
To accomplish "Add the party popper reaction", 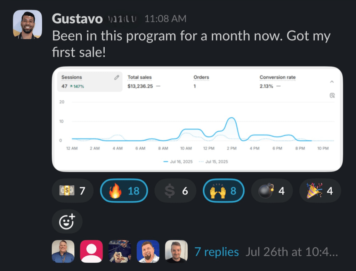I will pyautogui.click(x=320, y=191).
